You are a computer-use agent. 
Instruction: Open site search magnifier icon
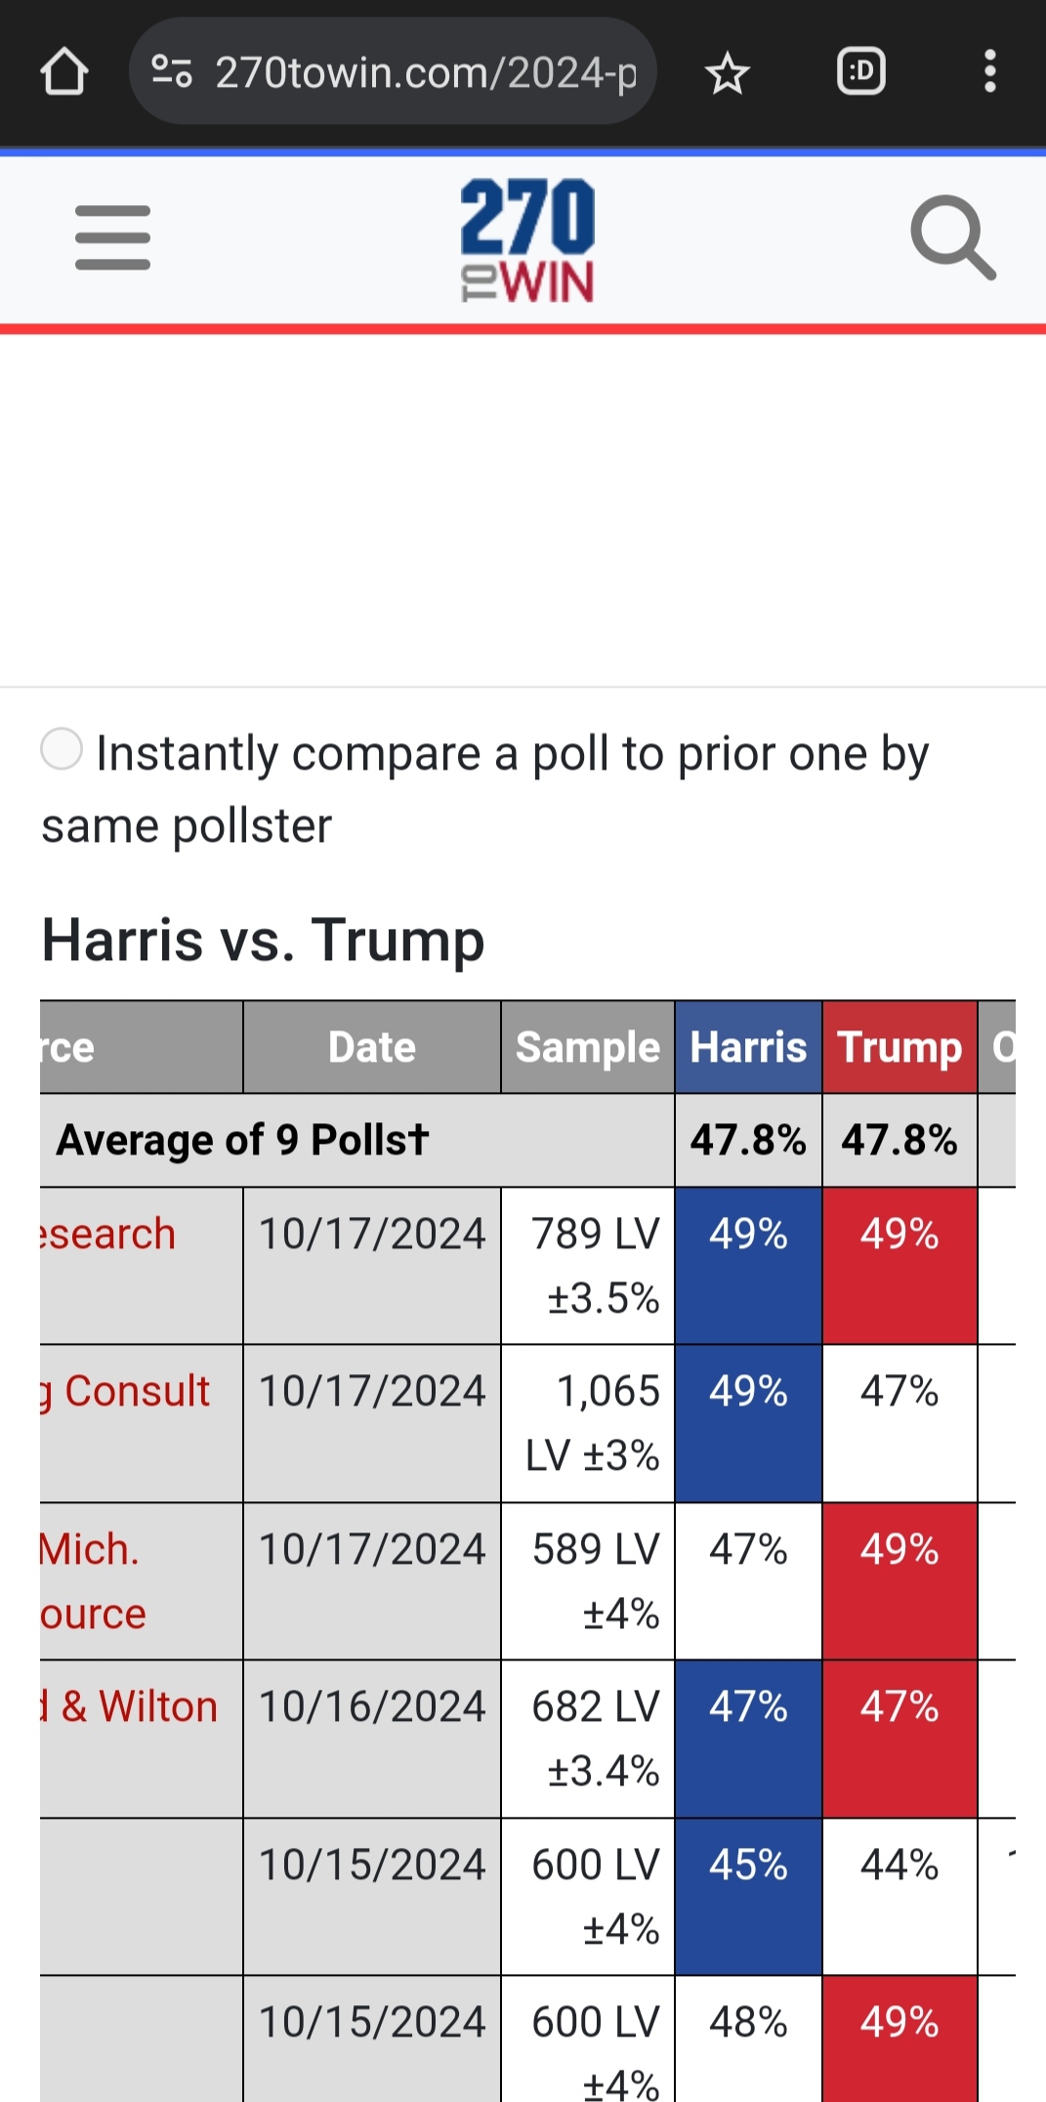pos(953,237)
